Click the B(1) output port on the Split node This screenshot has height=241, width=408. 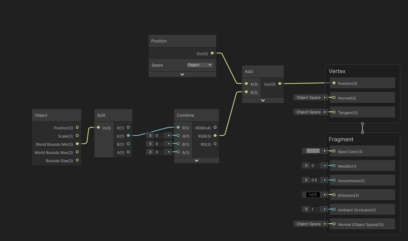tap(128, 144)
